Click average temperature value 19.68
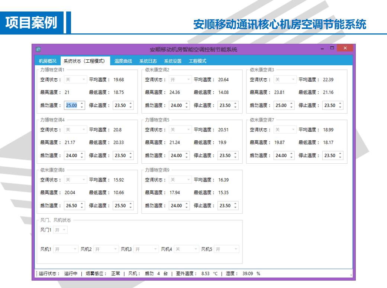 (x=119, y=79)
